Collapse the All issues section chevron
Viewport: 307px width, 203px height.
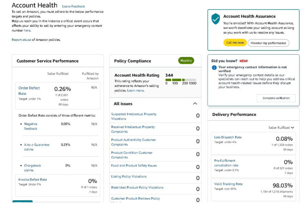pyautogui.click(x=195, y=104)
